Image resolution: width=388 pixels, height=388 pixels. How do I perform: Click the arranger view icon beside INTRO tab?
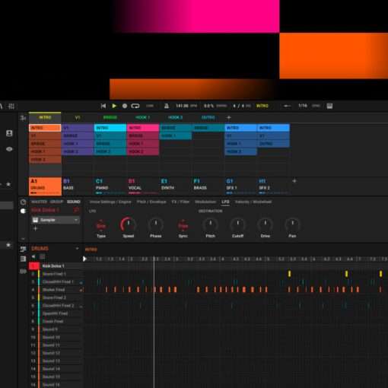(x=23, y=118)
